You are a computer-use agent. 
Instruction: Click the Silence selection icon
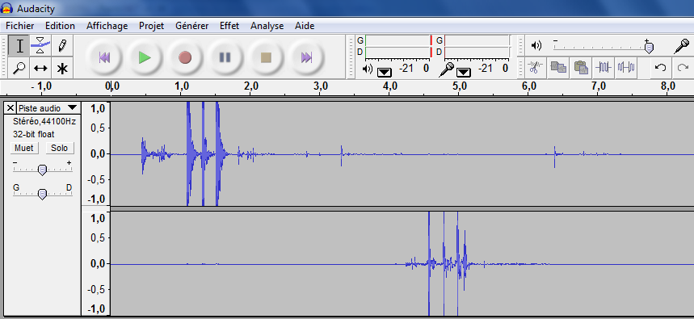click(x=626, y=68)
